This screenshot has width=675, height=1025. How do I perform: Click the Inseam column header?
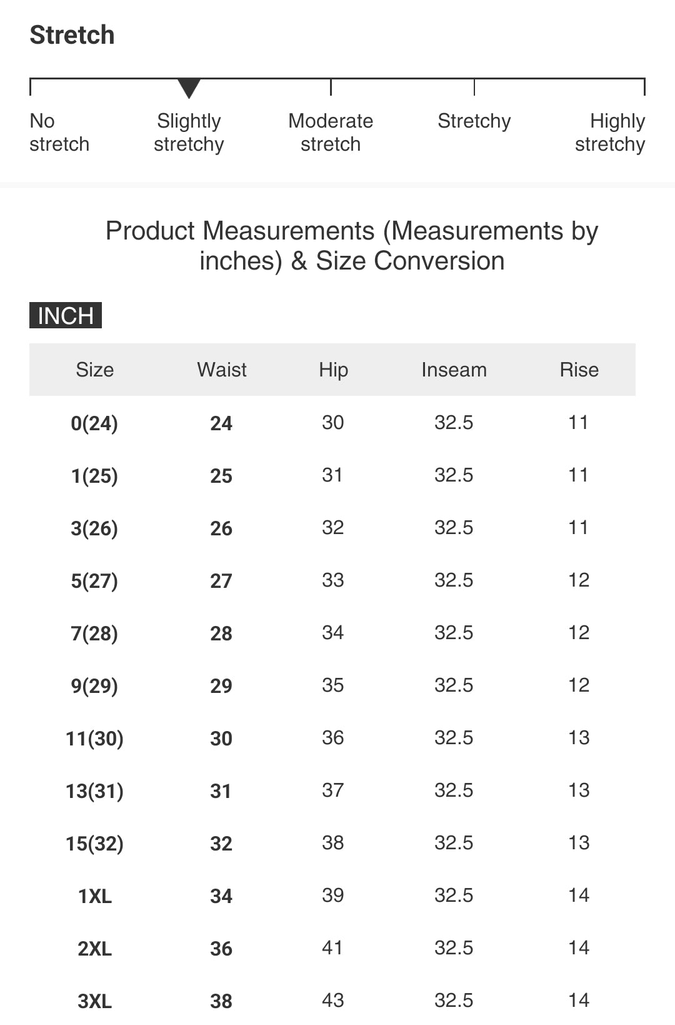click(454, 370)
